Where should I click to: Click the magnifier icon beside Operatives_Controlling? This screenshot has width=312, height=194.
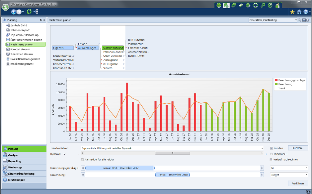pos(299,20)
